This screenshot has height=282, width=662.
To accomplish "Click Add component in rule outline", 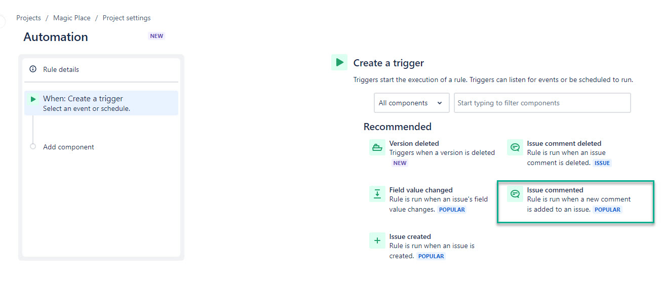I will (68, 147).
